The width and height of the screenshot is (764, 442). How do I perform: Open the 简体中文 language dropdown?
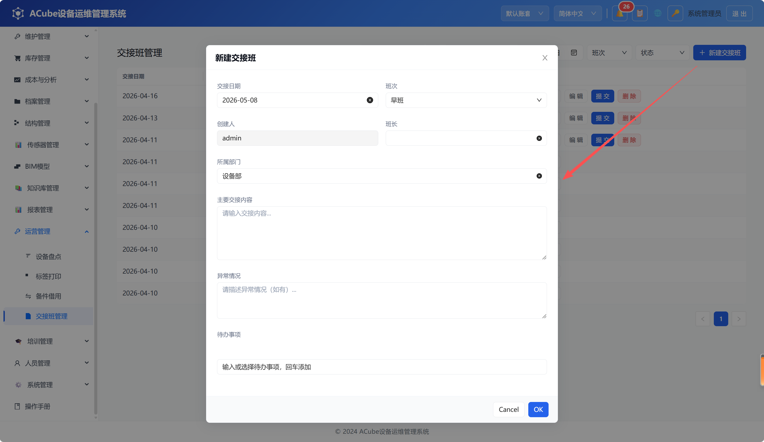pyautogui.click(x=578, y=14)
